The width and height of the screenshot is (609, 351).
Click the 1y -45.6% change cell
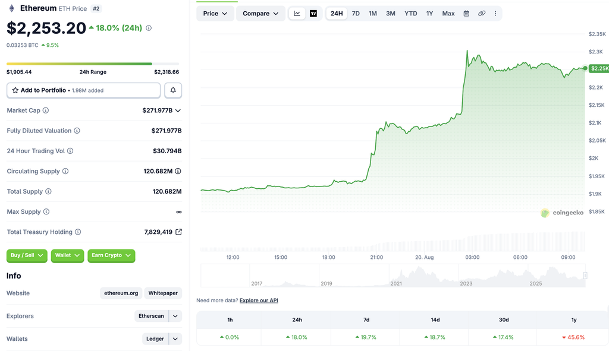tap(574, 337)
